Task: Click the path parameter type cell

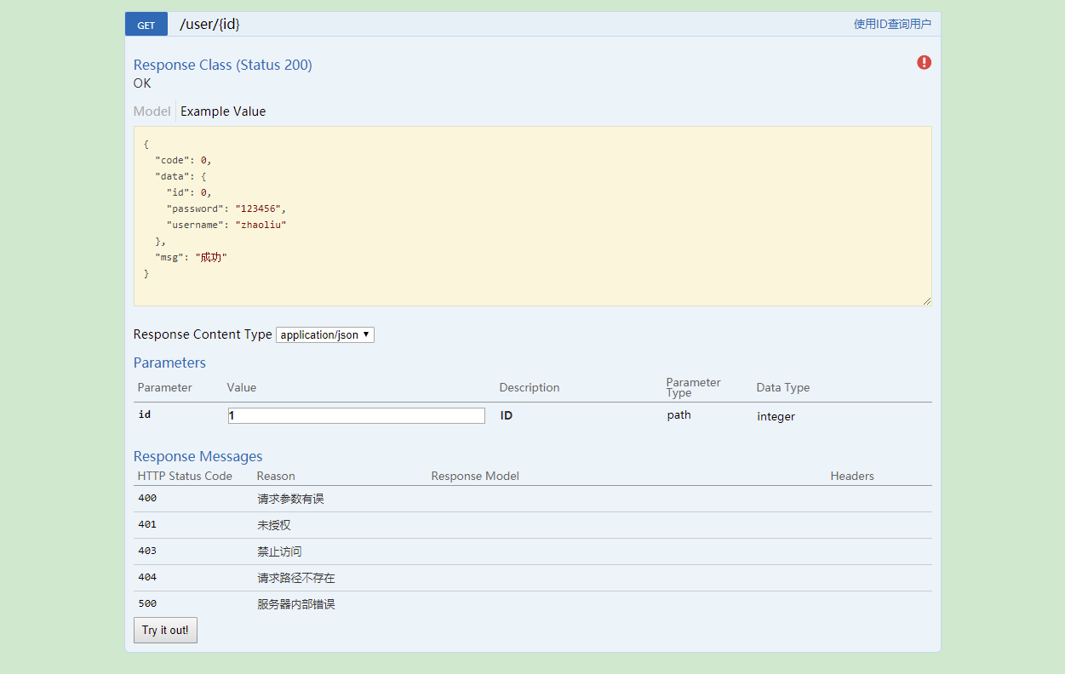Action: 679,415
